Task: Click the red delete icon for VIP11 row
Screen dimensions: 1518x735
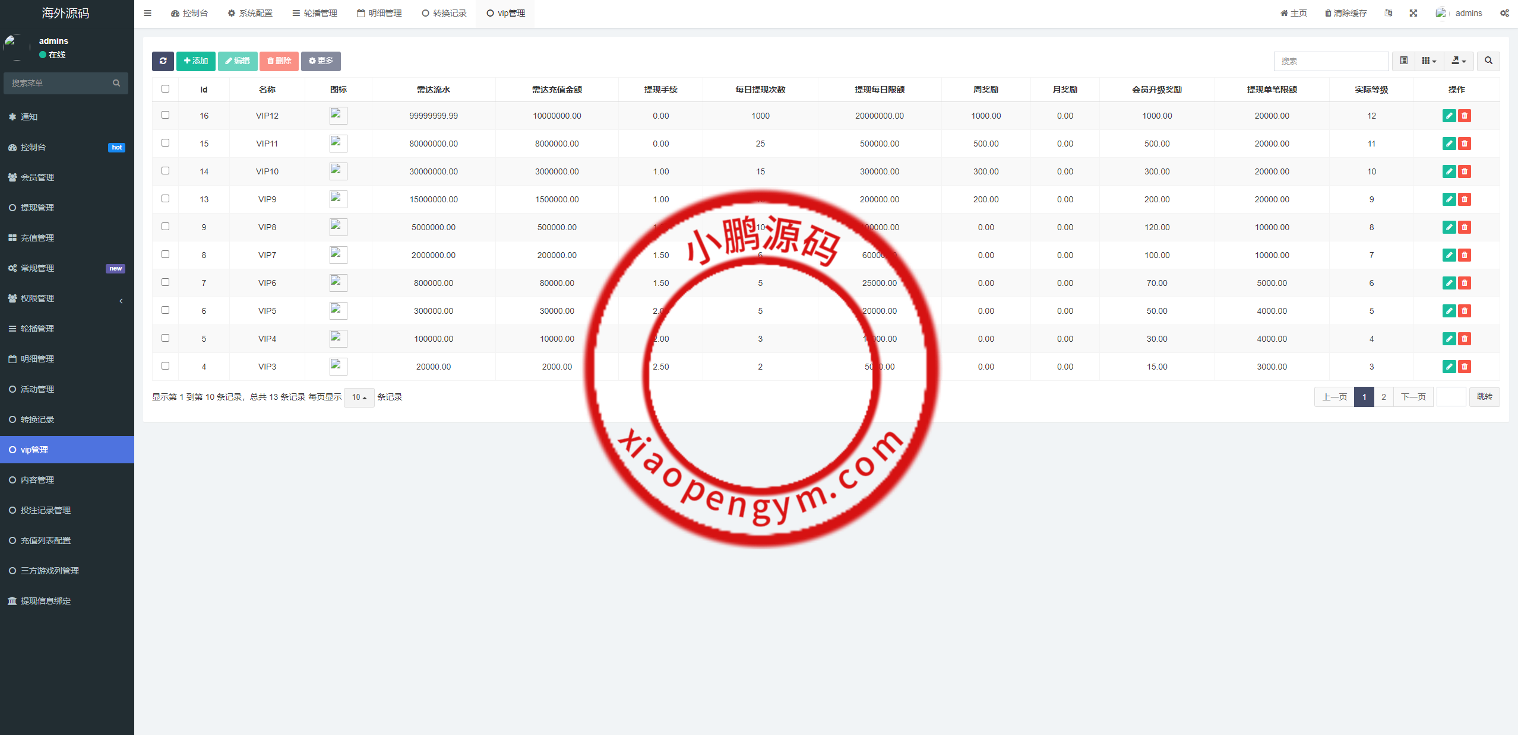Action: (1465, 144)
